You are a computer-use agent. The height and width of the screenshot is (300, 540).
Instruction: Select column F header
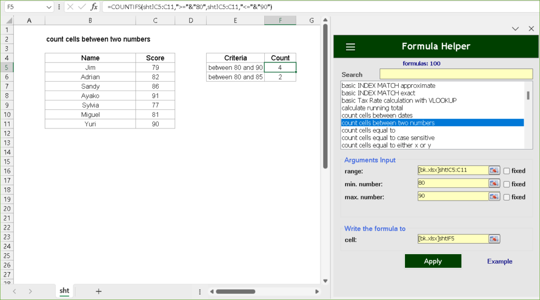[281, 21]
